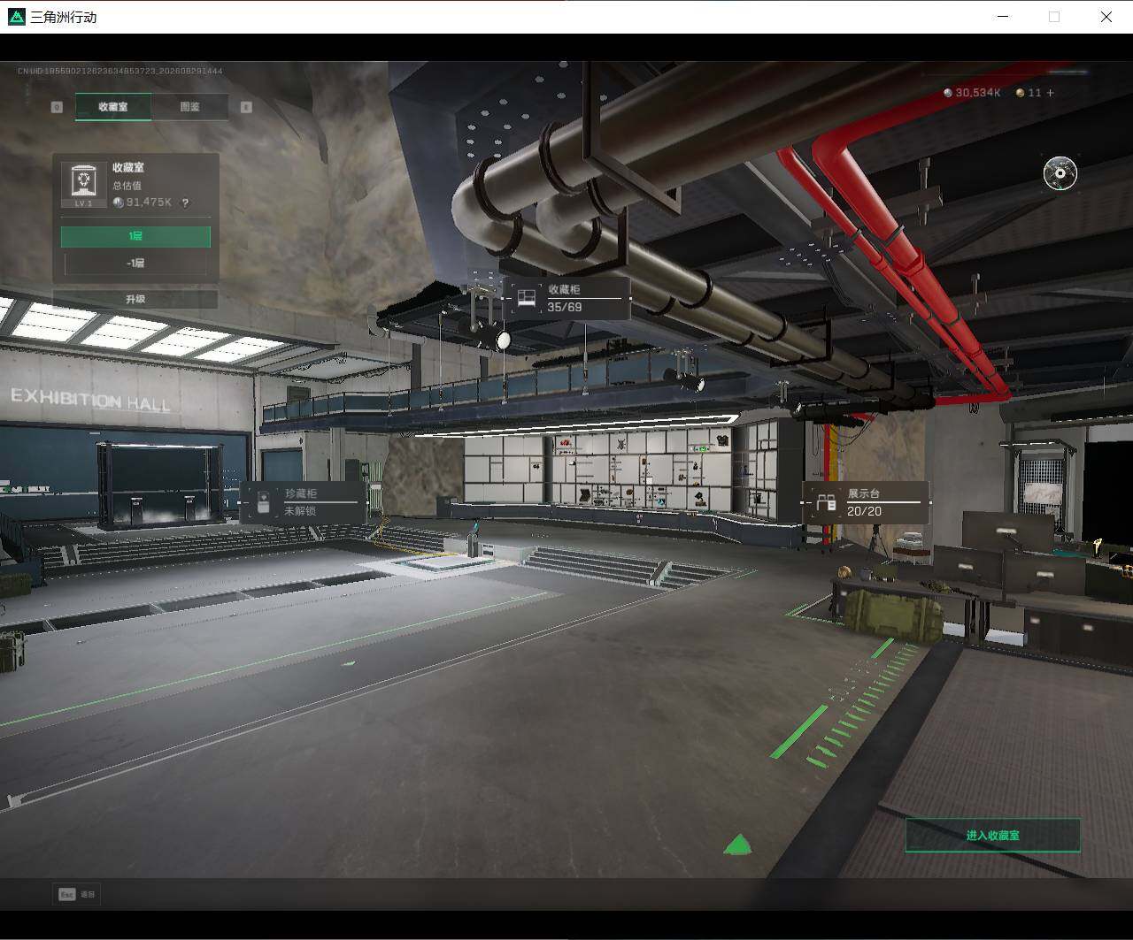Select the 收藏柜 35/69 cabinet marker icon

[526, 298]
